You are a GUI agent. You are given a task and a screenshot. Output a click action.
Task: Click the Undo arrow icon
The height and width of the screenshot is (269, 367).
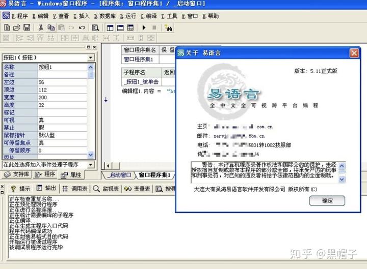pos(82,27)
